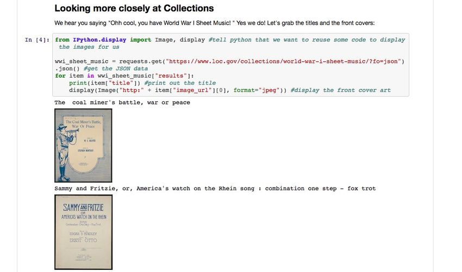
Task: Click the print(item["title"]) code line
Action: pos(142,83)
